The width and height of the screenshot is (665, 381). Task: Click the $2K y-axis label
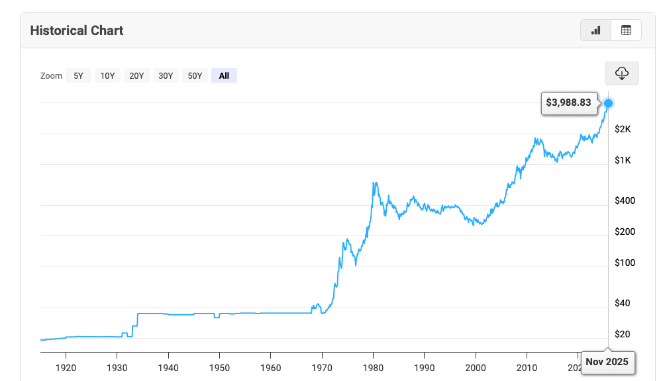click(623, 129)
